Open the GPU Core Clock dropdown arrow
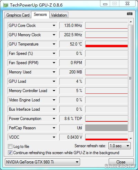The height and width of the screenshot is (170, 138). (x=54, y=26)
